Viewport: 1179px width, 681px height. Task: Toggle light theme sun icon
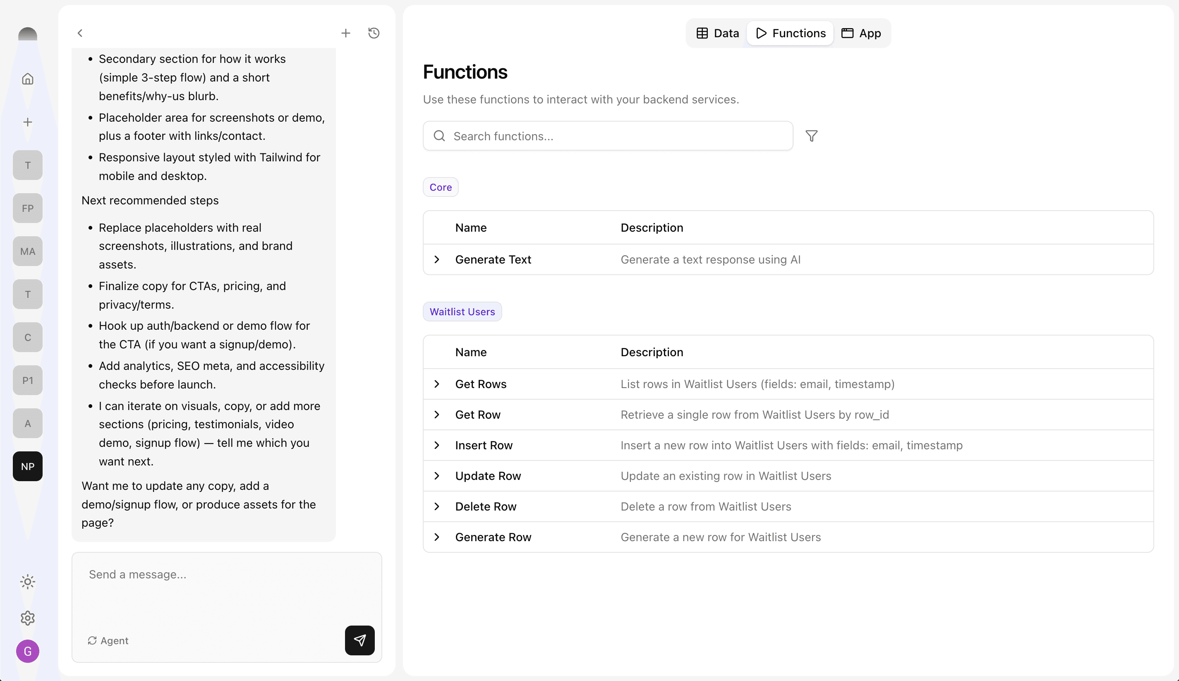28,582
